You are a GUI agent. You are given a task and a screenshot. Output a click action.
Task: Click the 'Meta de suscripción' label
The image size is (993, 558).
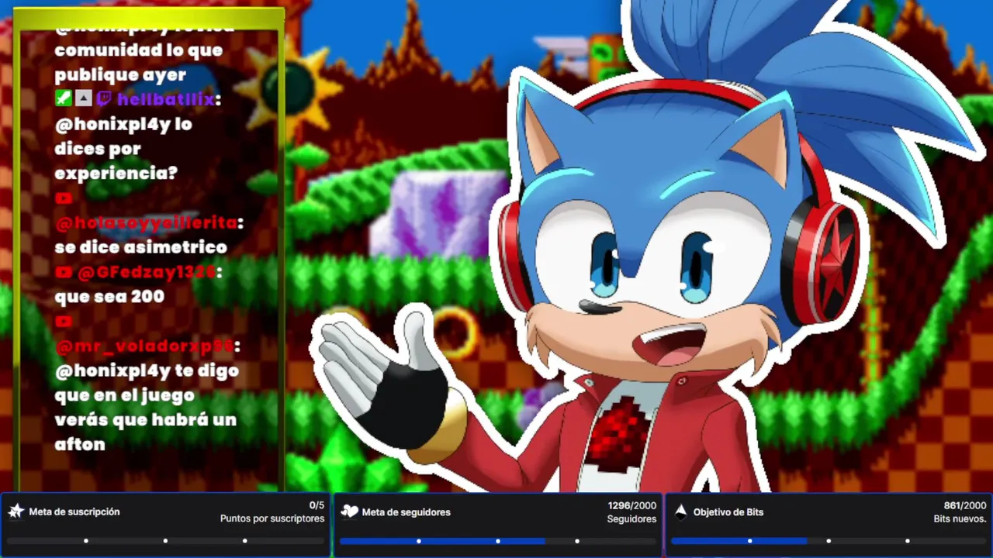74,511
